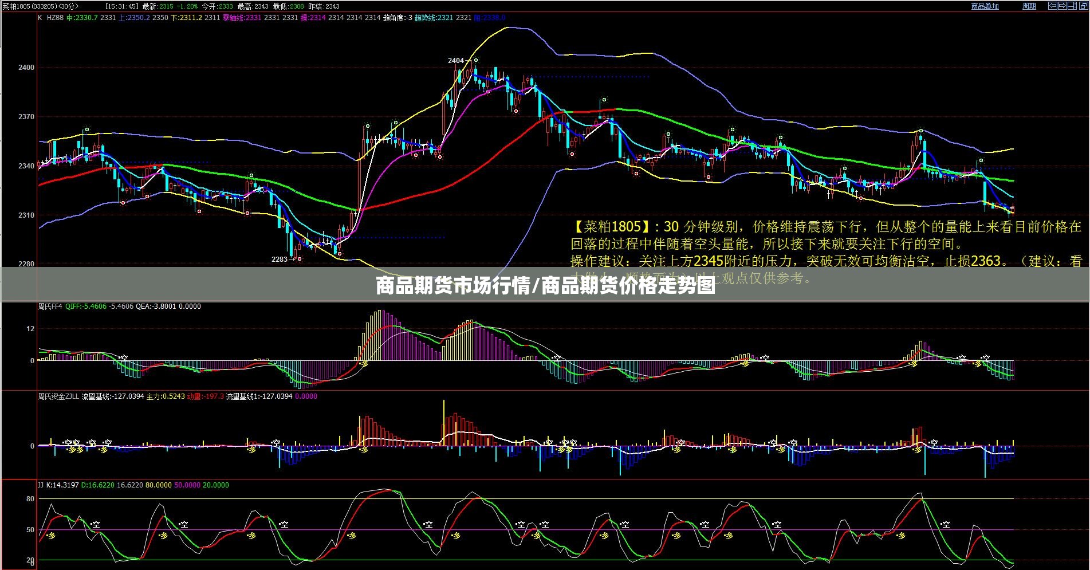This screenshot has width=1090, height=570.
Task: Click the 流量基线:-127.0394 value
Action: coord(113,396)
